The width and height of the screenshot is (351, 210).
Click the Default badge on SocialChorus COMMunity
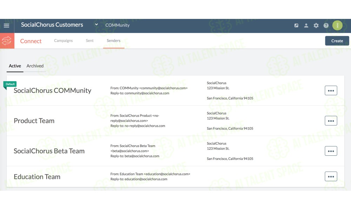pos(10,84)
